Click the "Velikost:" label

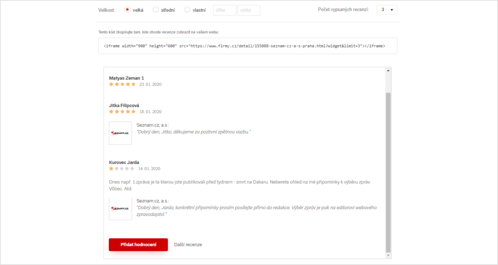[107, 10]
